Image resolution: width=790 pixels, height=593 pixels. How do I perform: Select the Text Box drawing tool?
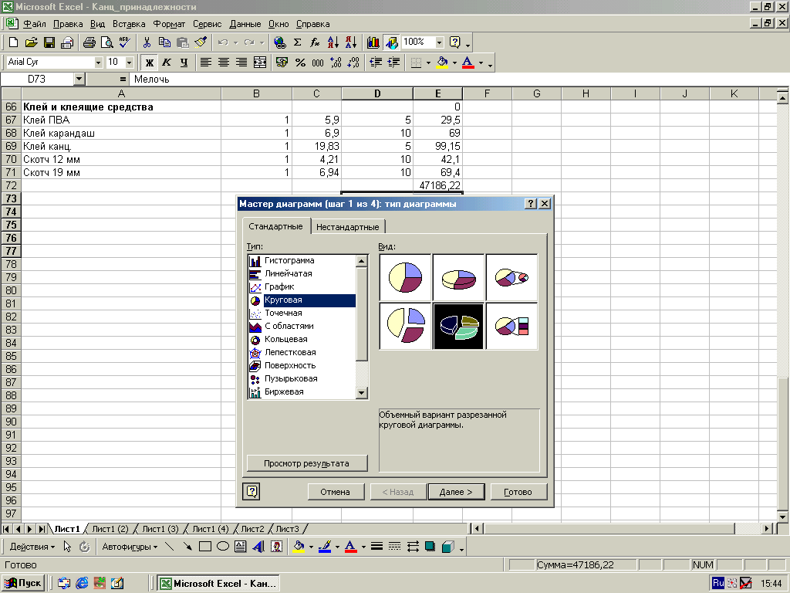point(241,547)
